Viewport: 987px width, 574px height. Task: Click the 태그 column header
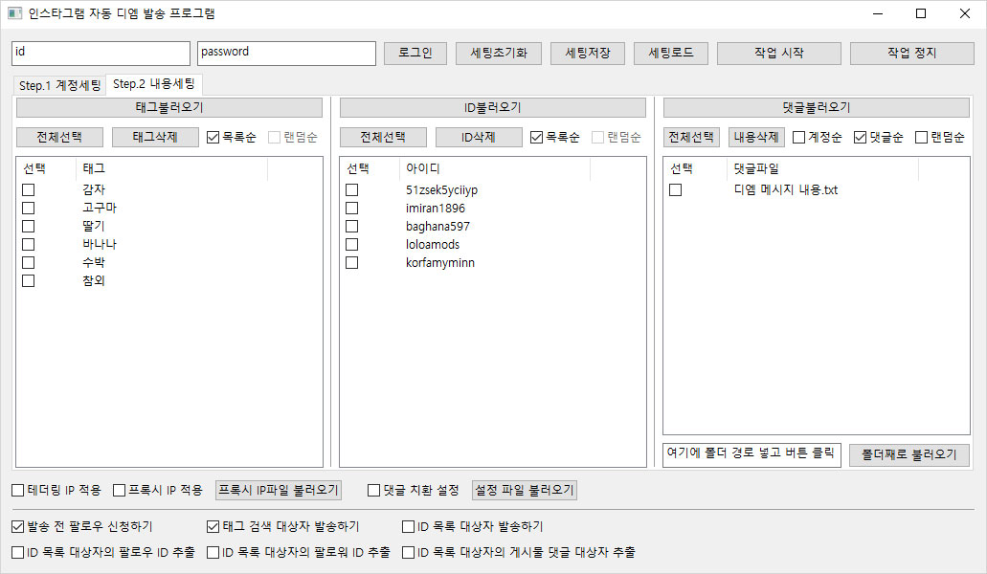(172, 168)
